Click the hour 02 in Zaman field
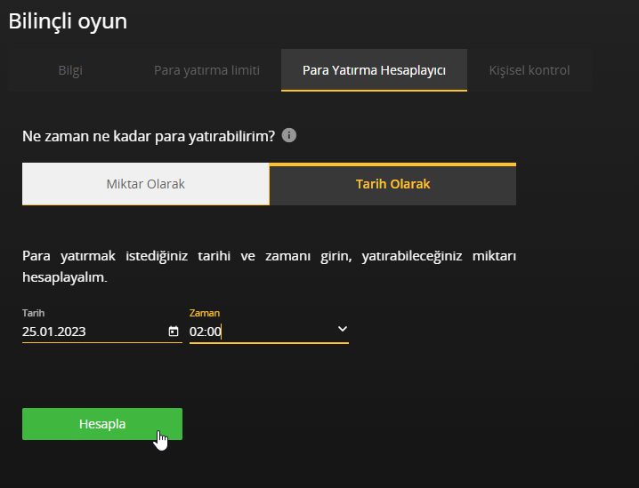Screen dimensions: 639x488 [197, 332]
